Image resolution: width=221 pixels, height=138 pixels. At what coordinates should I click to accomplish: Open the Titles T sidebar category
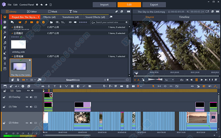point(5,48)
